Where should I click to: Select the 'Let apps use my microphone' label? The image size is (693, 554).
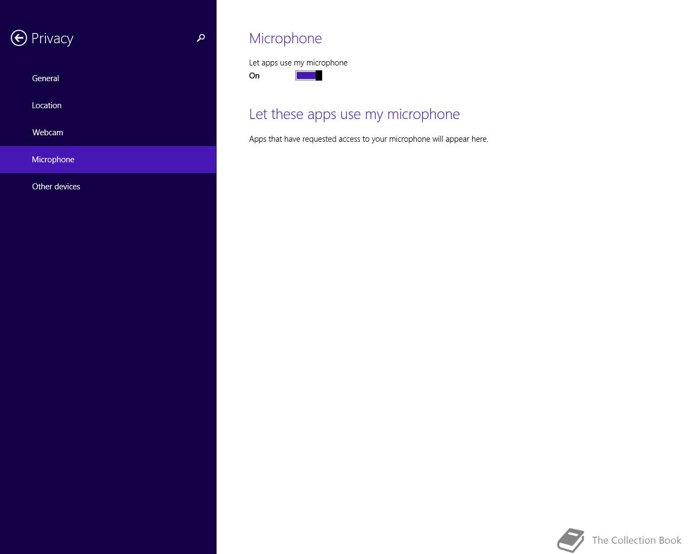point(298,63)
